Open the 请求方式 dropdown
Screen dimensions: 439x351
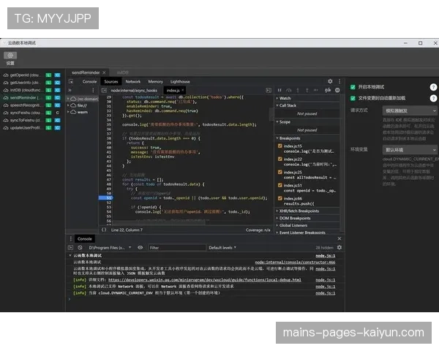click(x=410, y=111)
